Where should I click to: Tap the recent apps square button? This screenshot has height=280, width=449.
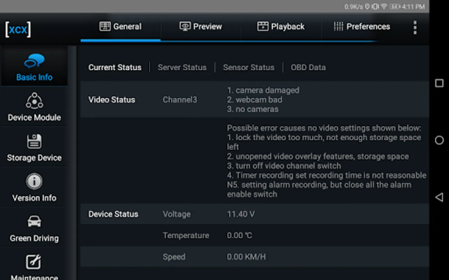coord(439,83)
